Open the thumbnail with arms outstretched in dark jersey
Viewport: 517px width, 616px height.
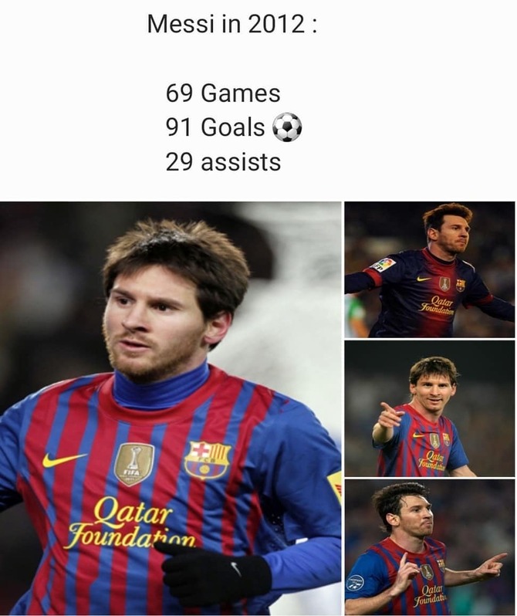tap(429, 269)
